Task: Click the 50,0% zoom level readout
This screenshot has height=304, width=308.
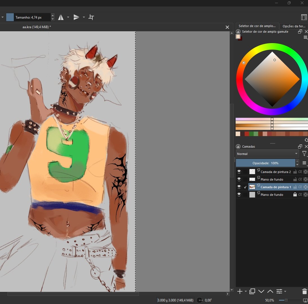Action: (269, 300)
